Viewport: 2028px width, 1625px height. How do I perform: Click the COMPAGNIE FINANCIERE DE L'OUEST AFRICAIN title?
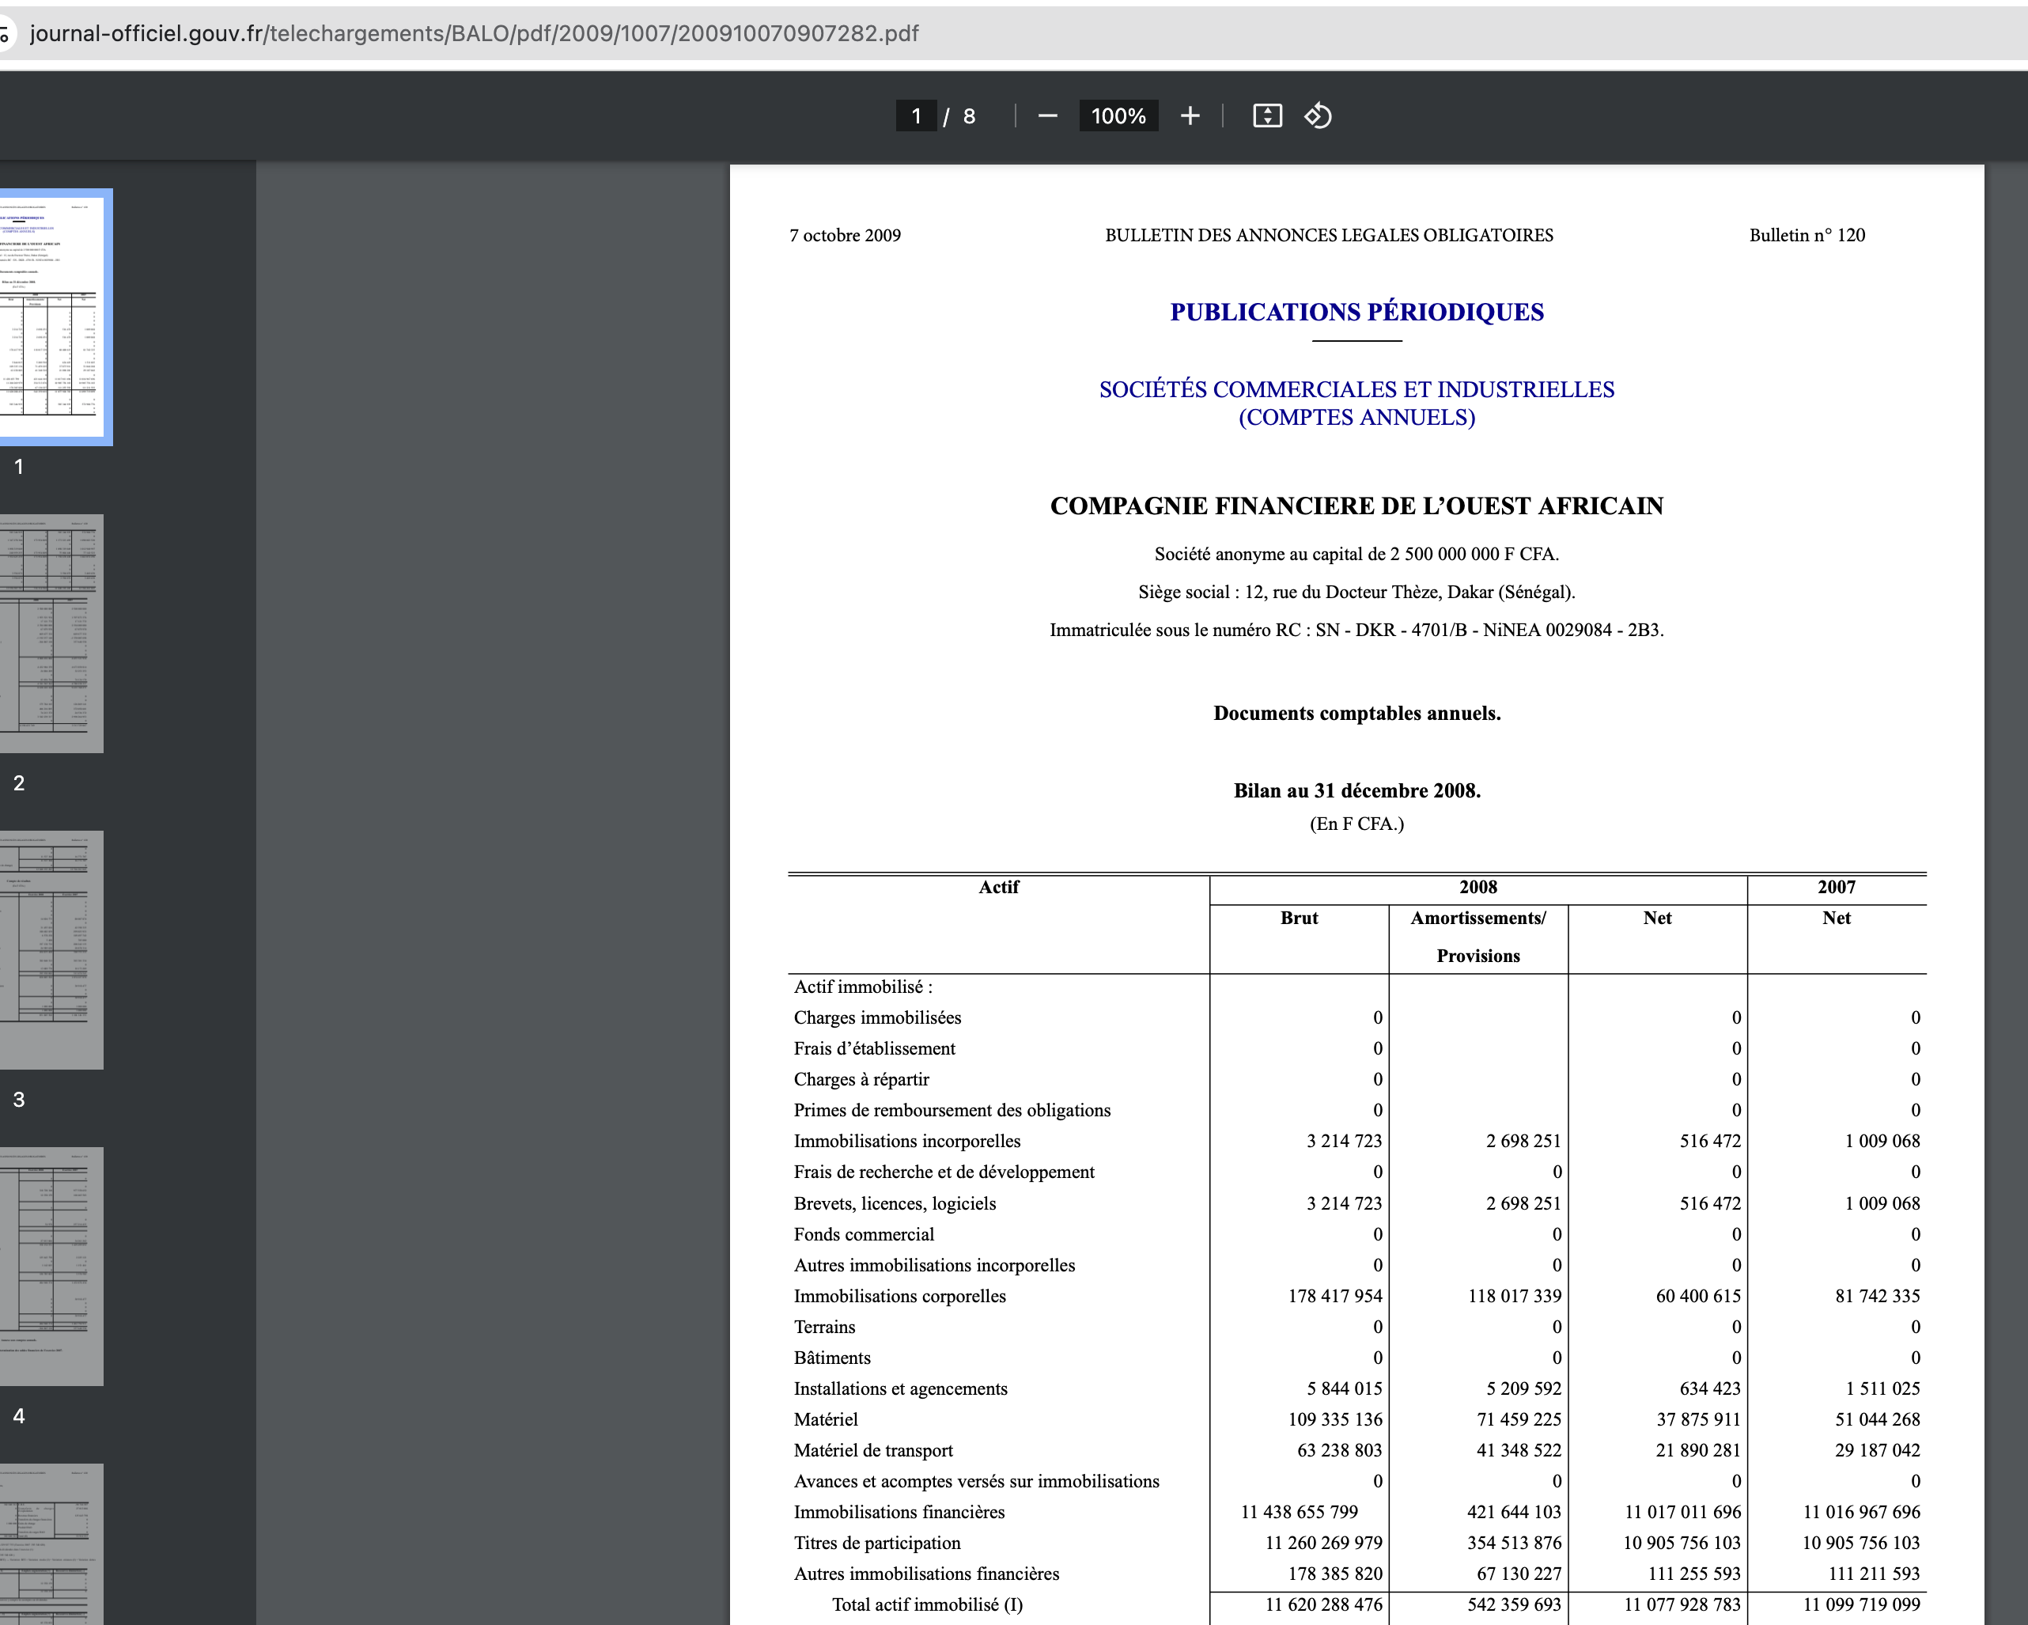(1356, 506)
